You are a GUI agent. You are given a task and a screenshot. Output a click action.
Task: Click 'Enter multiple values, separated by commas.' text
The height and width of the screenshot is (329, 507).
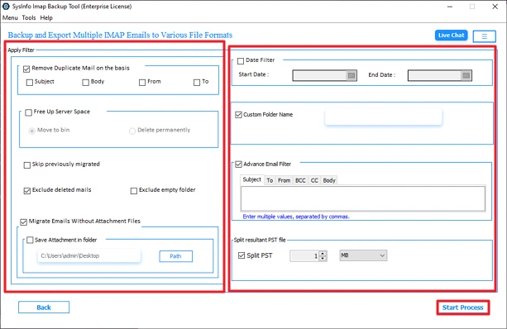(x=296, y=217)
